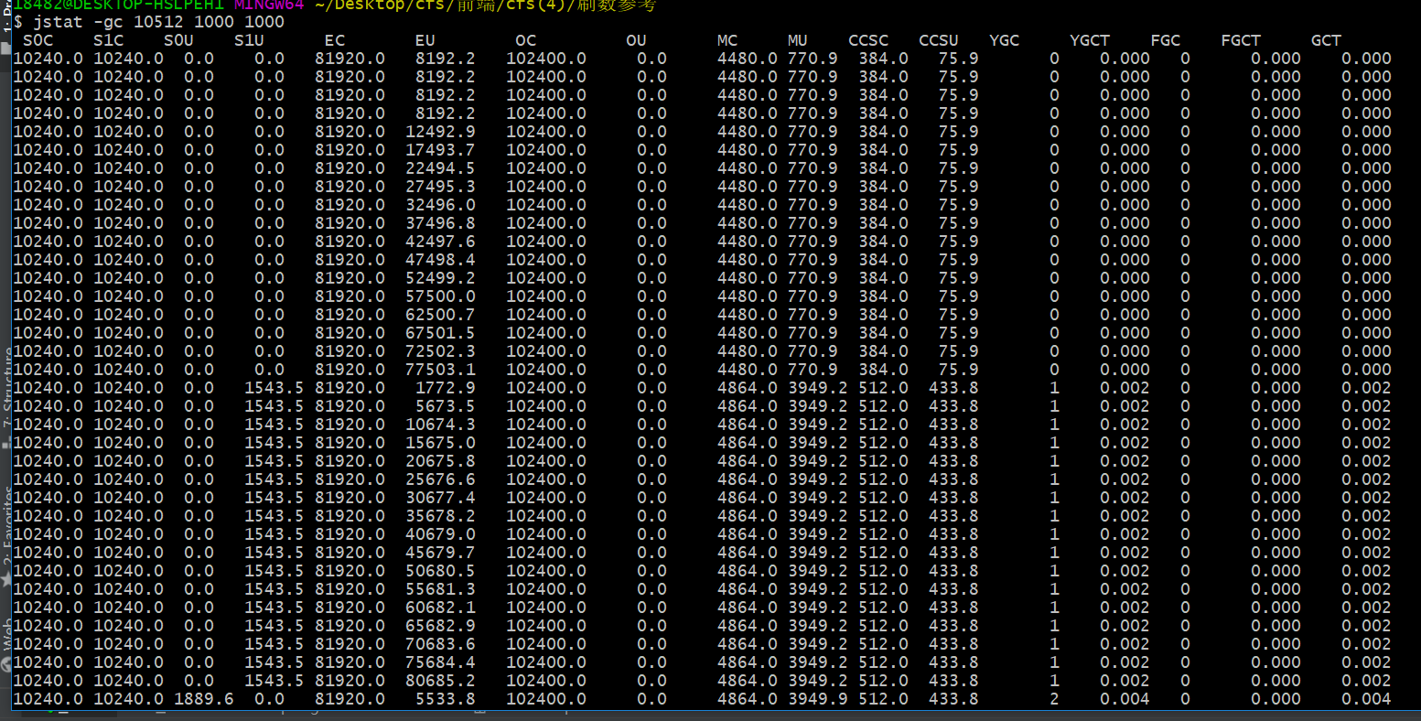Click the EU value 1772.9

click(446, 388)
